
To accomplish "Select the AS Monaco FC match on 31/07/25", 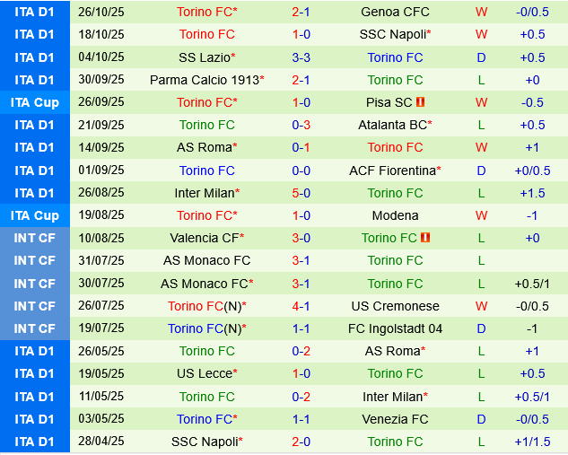I will click(x=206, y=260).
